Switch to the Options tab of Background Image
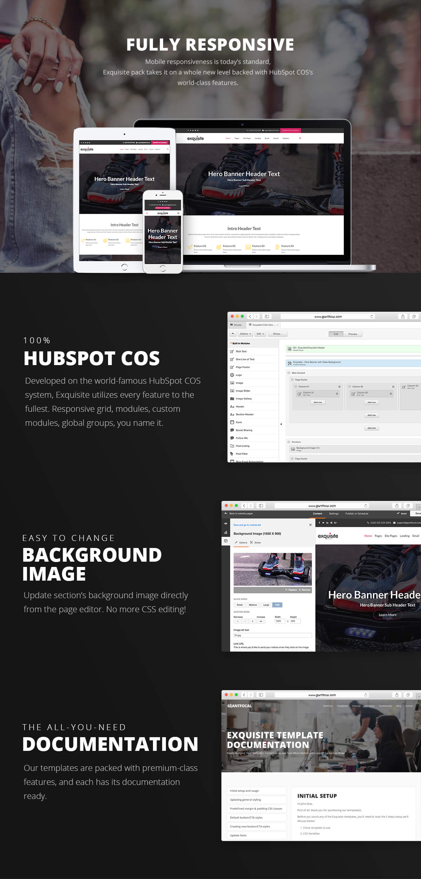Screen dimensions: 421x879 click(241, 542)
